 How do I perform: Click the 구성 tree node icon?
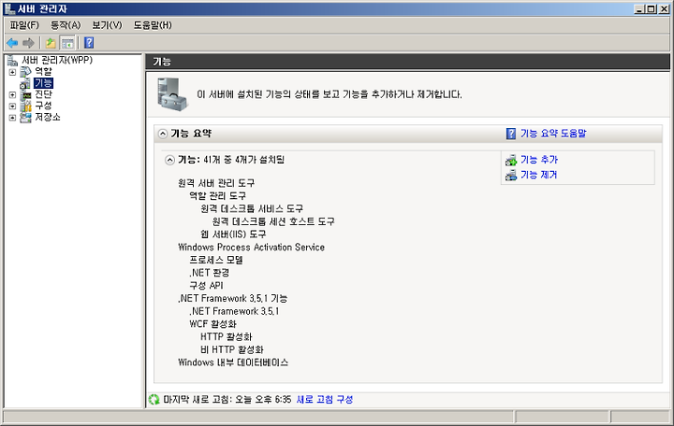(26, 106)
